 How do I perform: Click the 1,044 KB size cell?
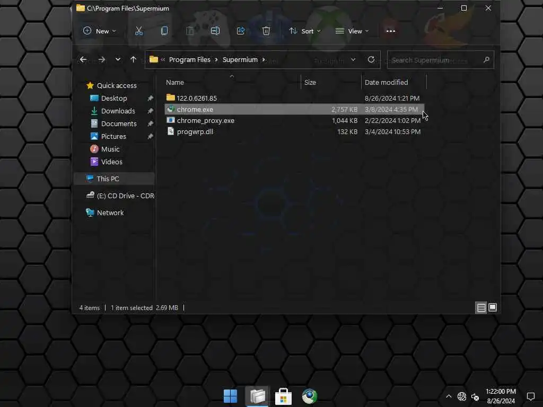tap(345, 120)
